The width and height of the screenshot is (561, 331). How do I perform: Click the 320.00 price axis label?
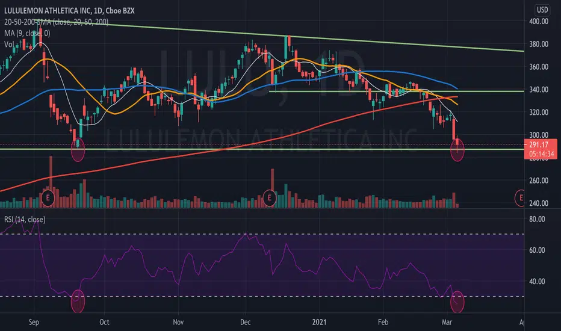(539, 112)
